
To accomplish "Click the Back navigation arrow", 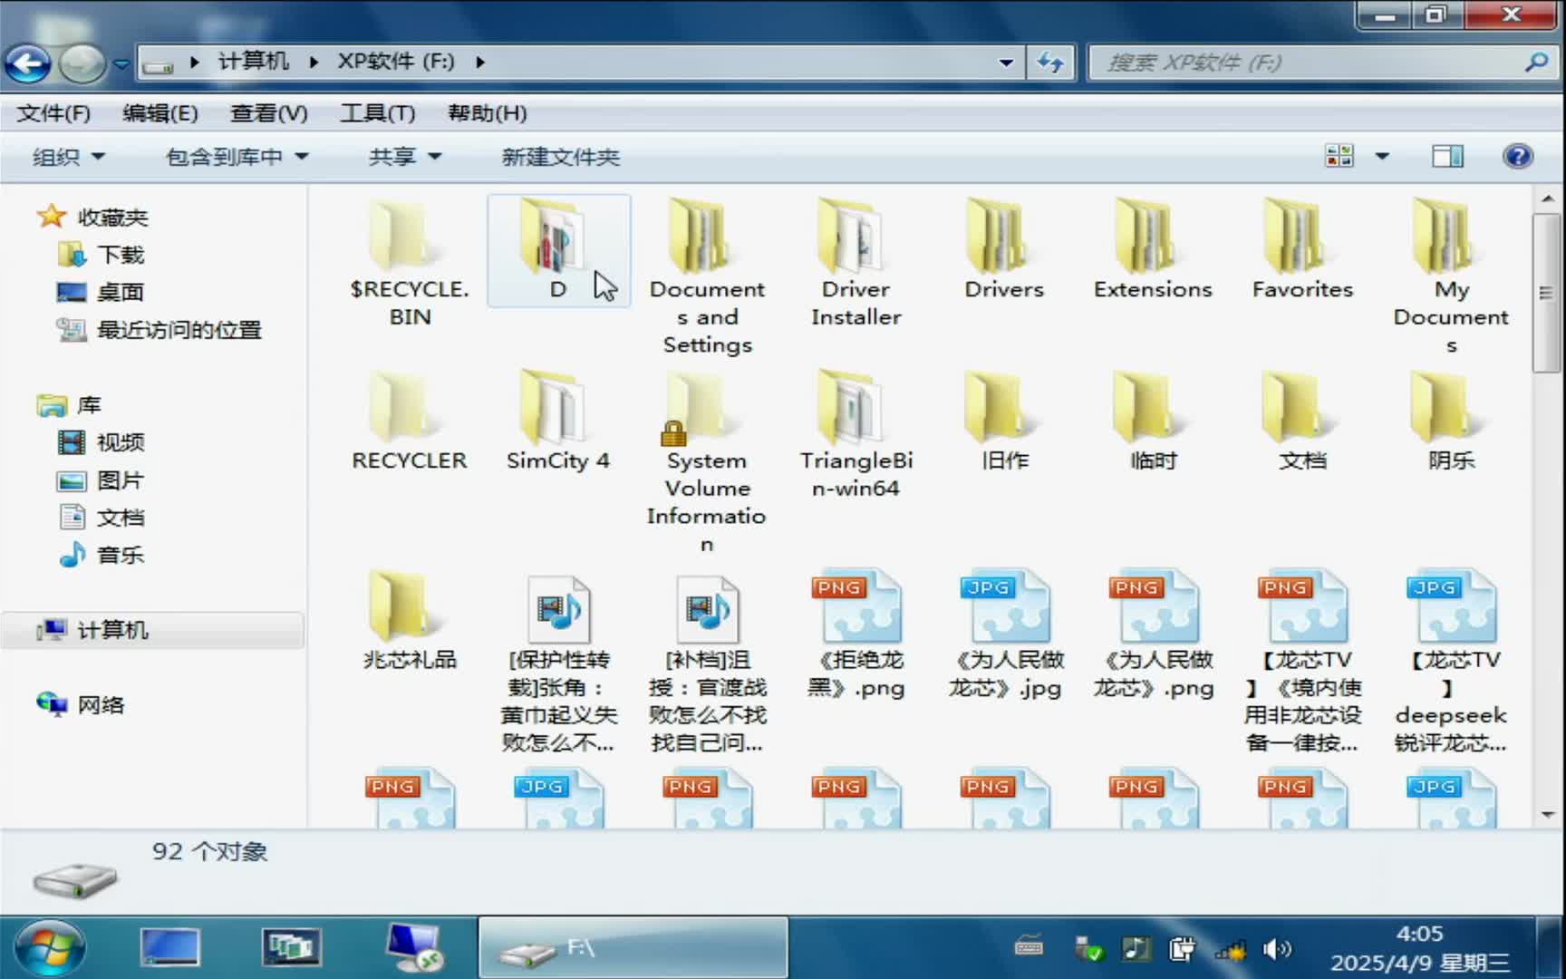I will point(27,63).
